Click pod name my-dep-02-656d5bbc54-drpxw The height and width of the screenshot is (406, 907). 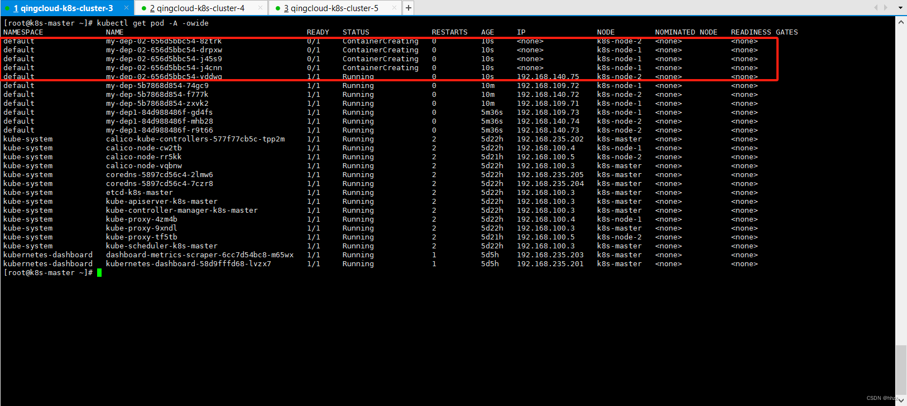(164, 50)
